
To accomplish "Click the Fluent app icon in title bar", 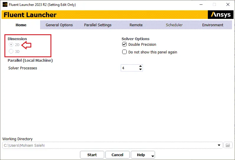I will pos(5,4).
